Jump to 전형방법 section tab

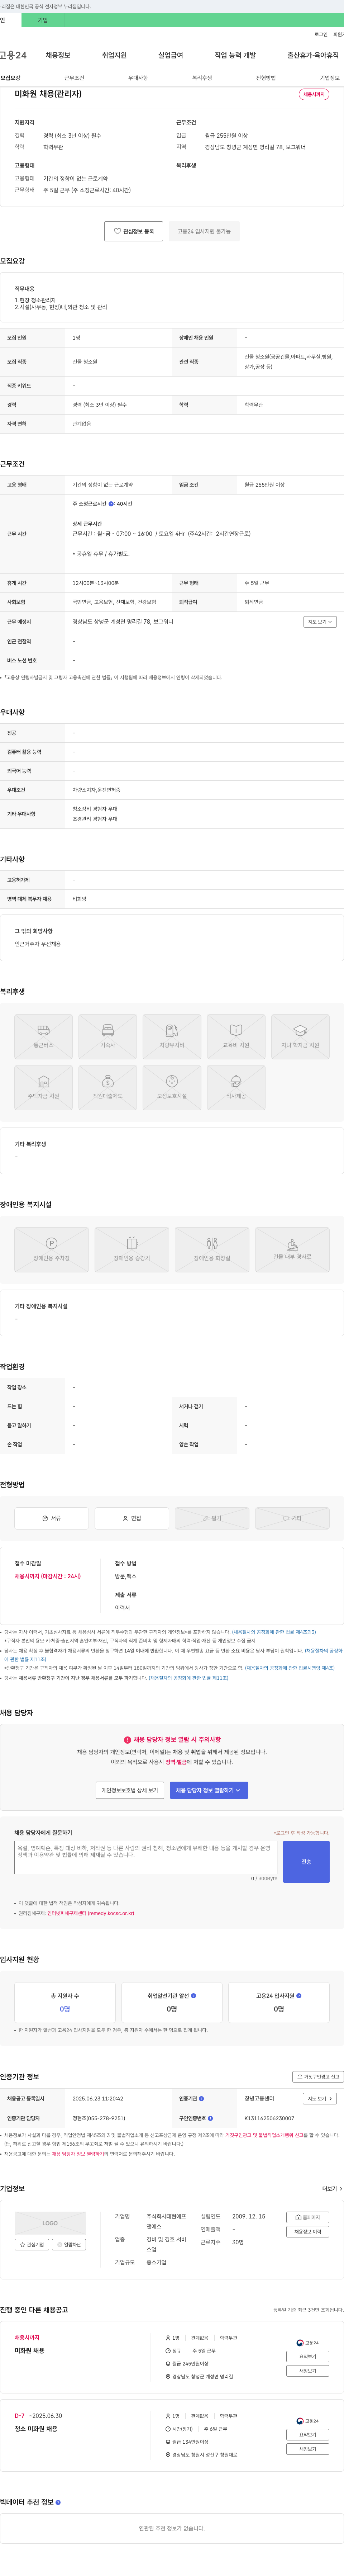(x=266, y=78)
